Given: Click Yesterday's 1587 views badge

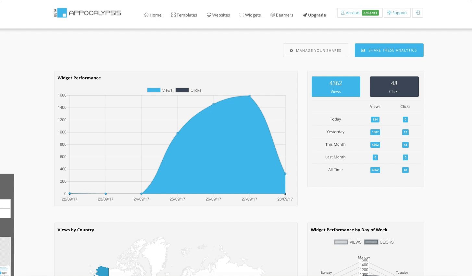Looking at the screenshot, I should pyautogui.click(x=375, y=132).
